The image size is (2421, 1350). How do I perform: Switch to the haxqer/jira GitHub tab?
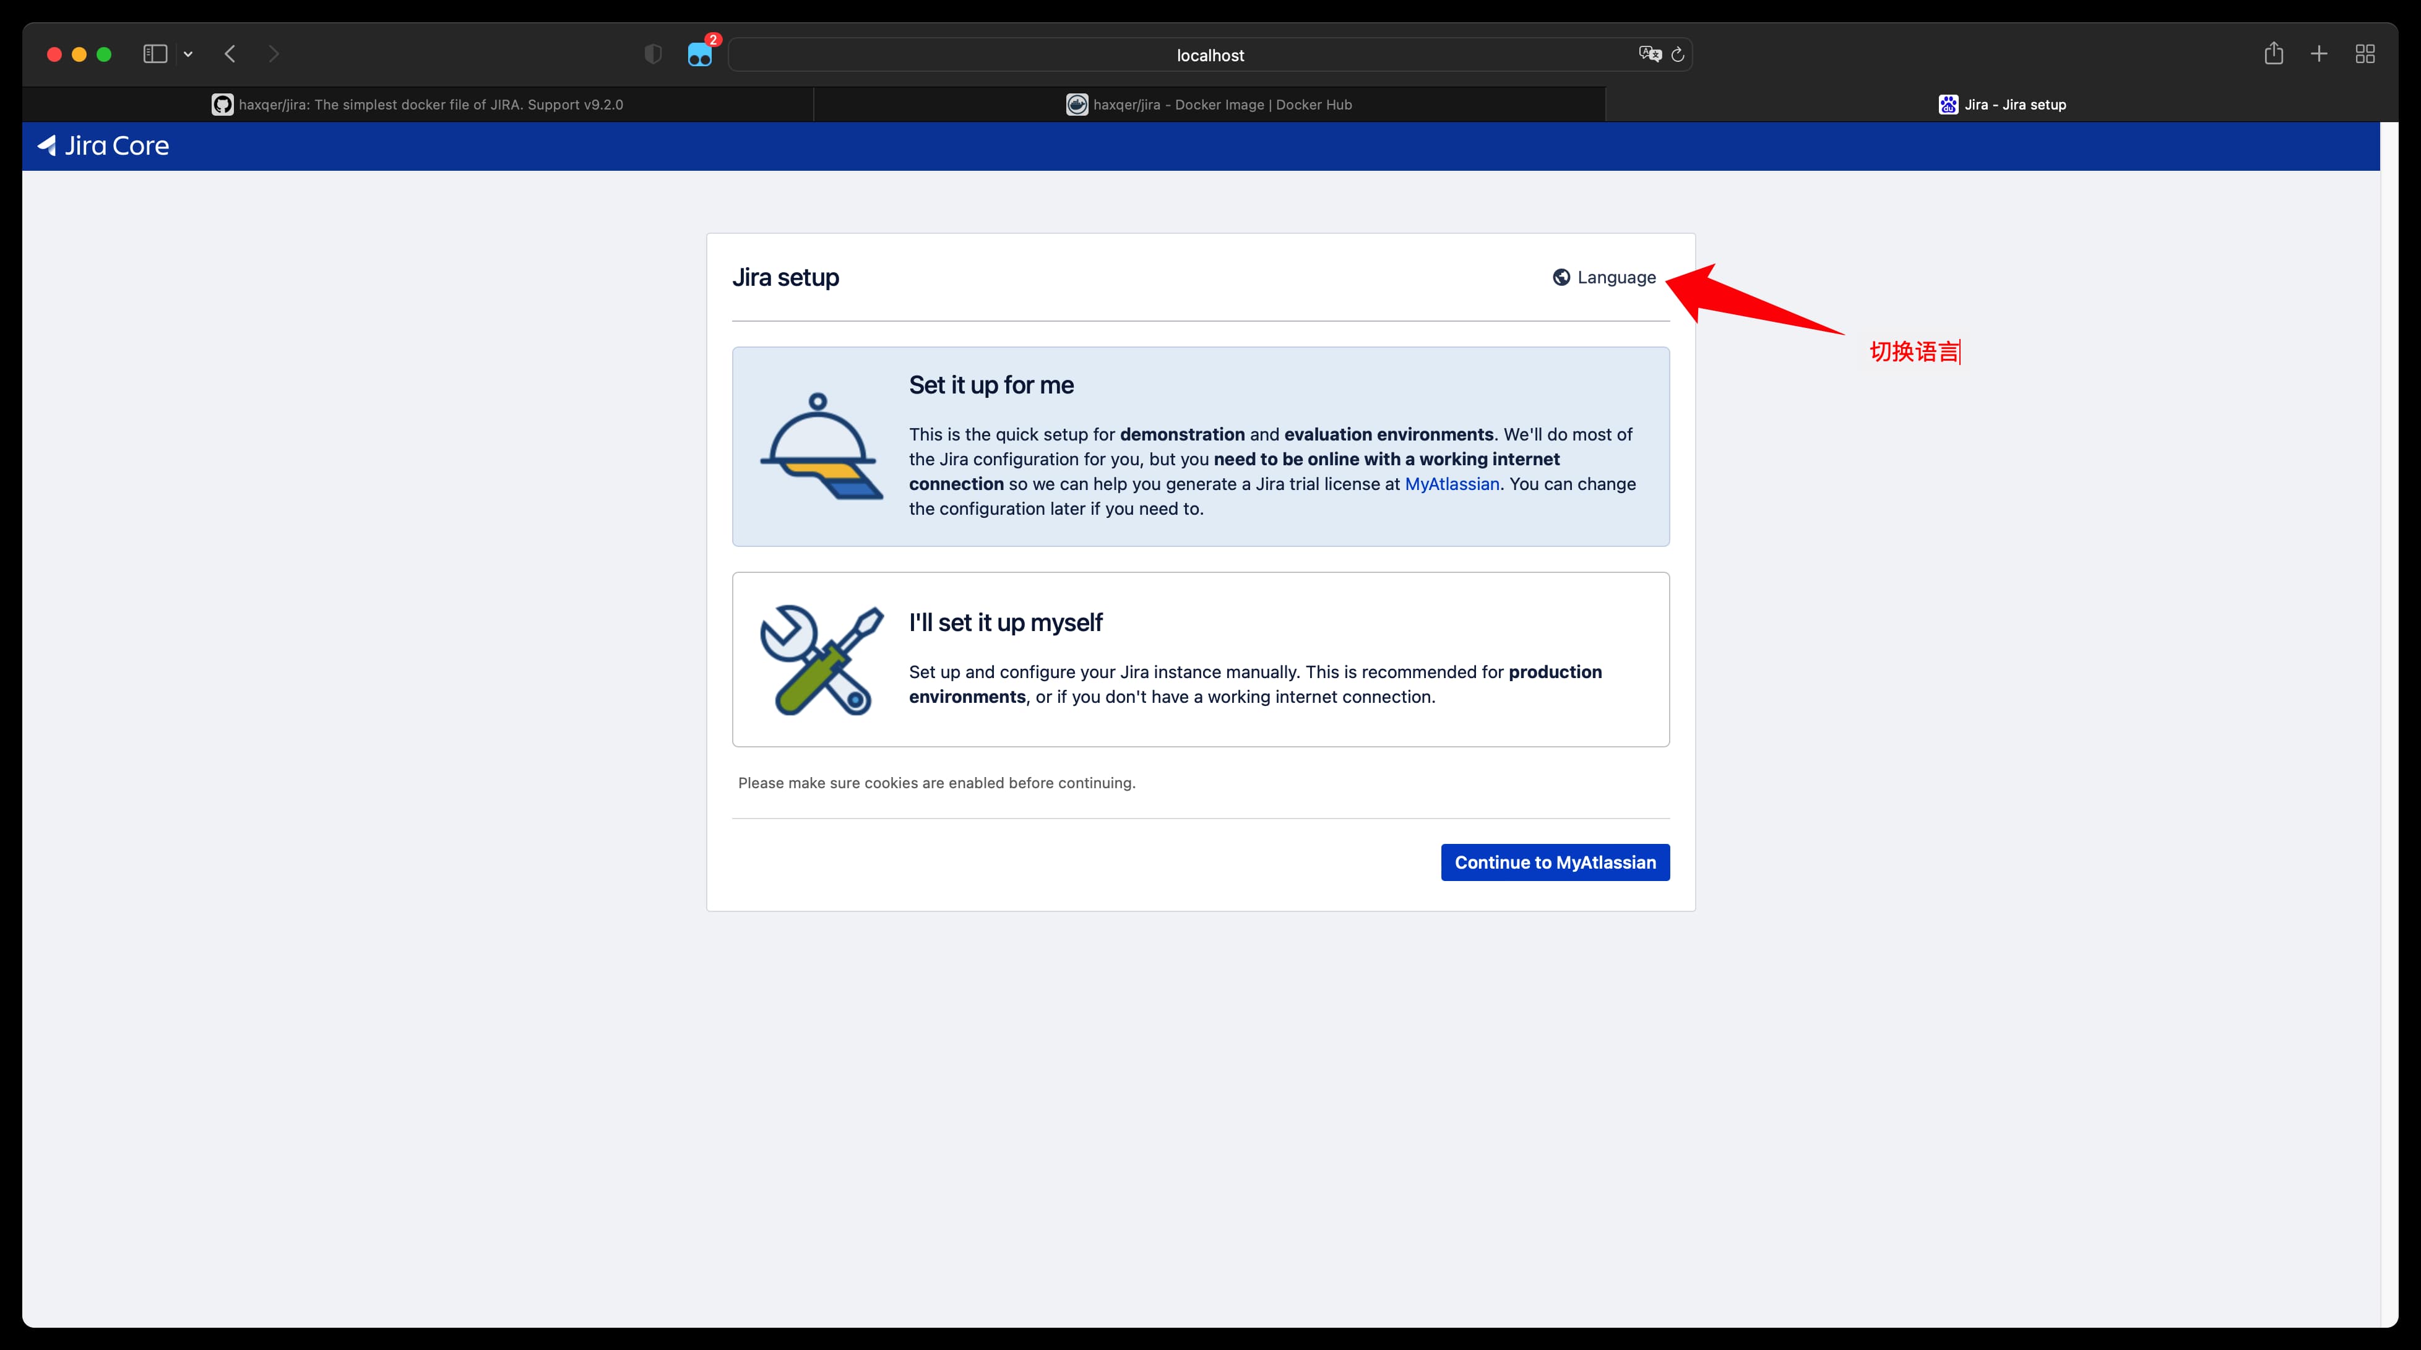(x=418, y=105)
